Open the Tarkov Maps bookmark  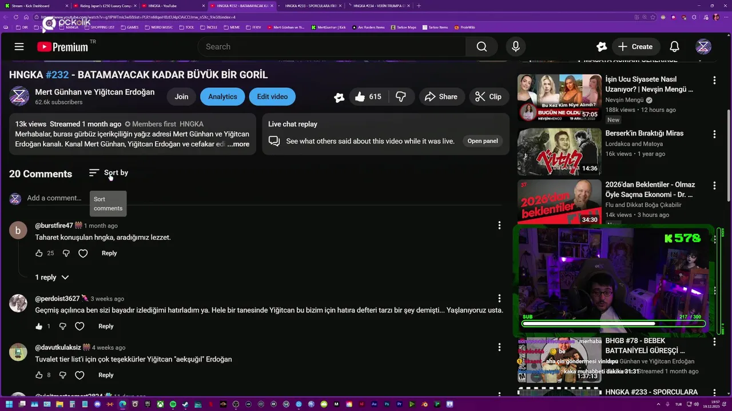point(404,27)
